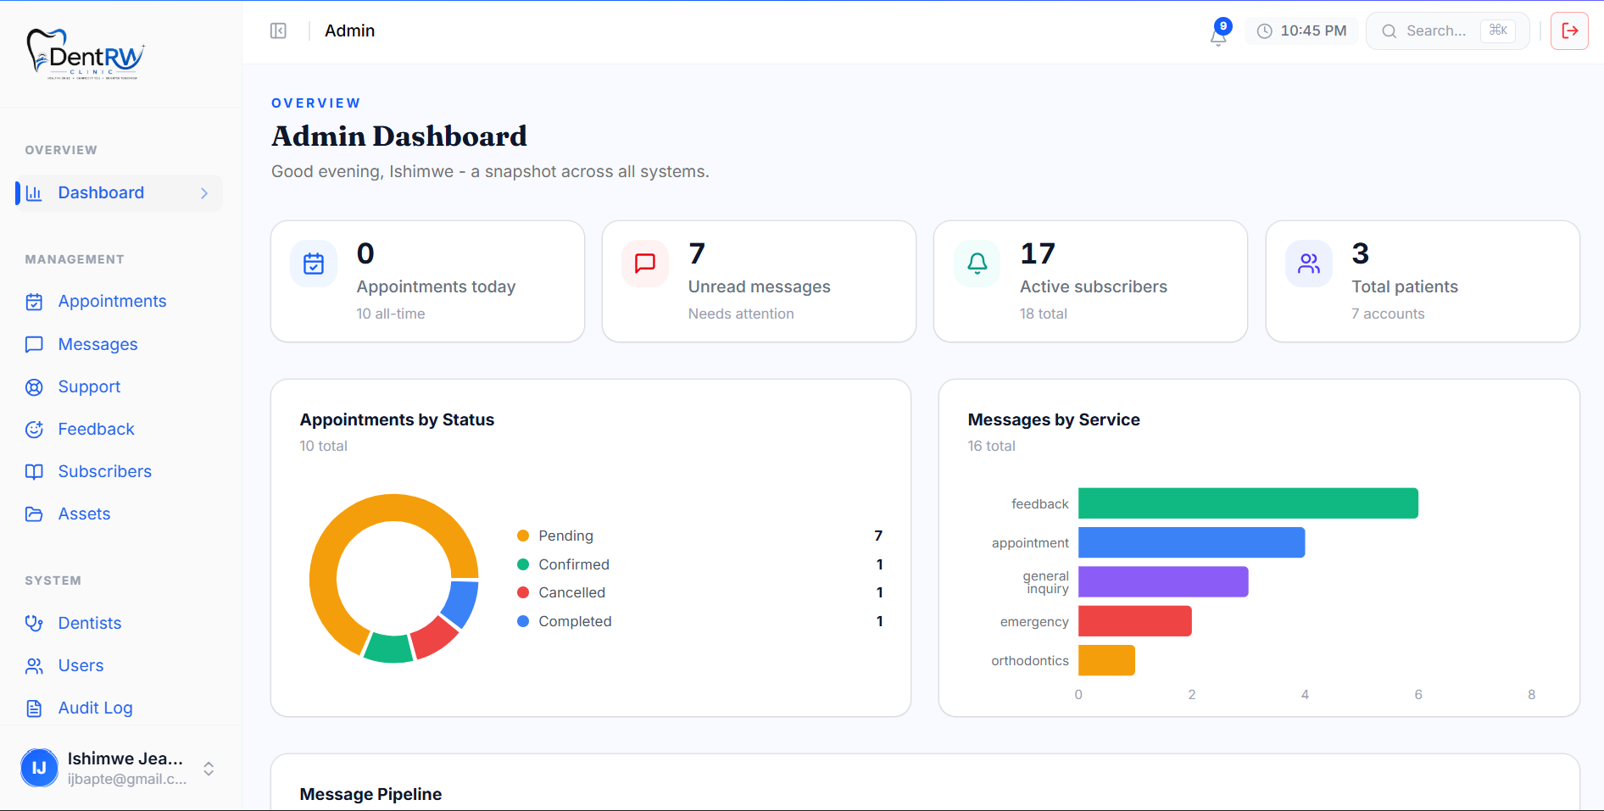Viewport: 1604px width, 811px height.
Task: Click the Audit Log document icon
Action: coord(34,708)
